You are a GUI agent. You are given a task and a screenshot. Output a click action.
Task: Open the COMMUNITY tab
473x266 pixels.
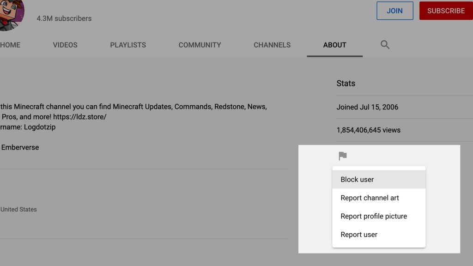[200, 45]
